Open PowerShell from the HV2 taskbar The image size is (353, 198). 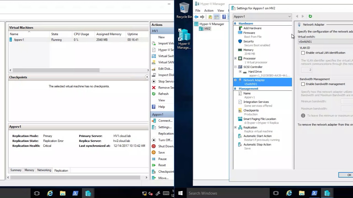point(314,193)
